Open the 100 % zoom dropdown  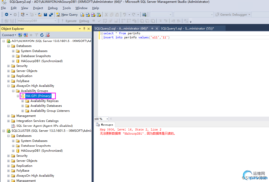point(107,119)
